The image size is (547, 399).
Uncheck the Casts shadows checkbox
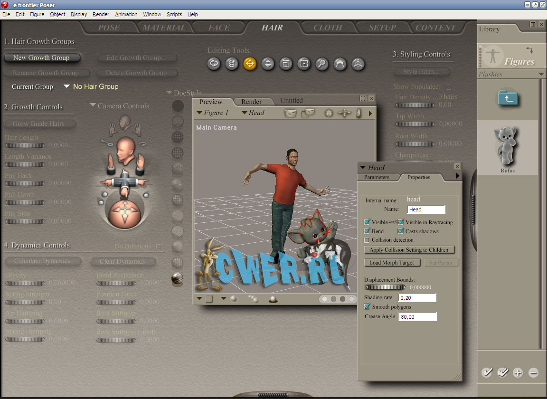401,231
